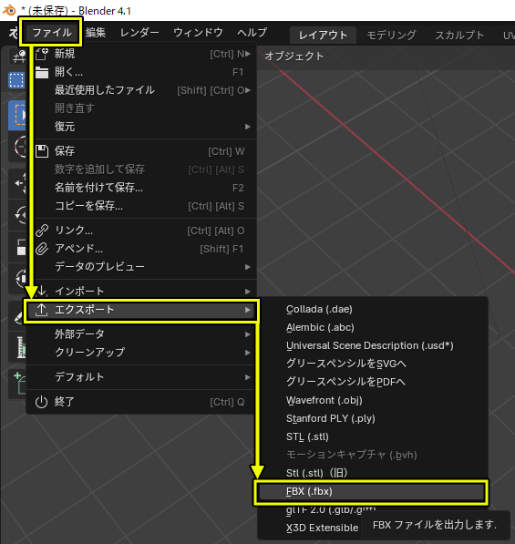Expand the 復元 submenu
The height and width of the screenshot is (544, 515).
[142, 127]
